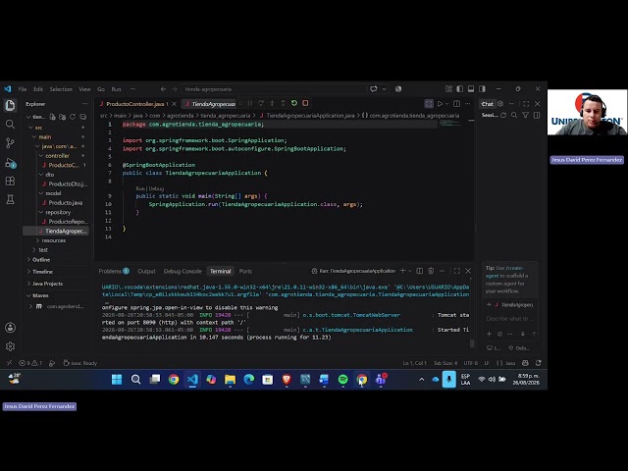Open Spotify from the Windows taskbar

[x=342, y=380]
